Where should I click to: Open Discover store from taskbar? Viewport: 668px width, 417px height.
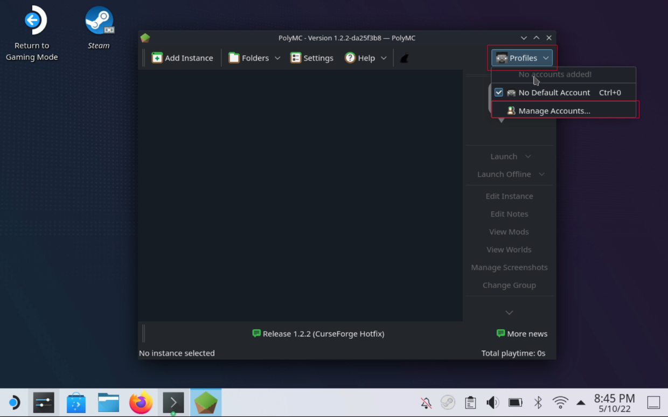[76, 402]
